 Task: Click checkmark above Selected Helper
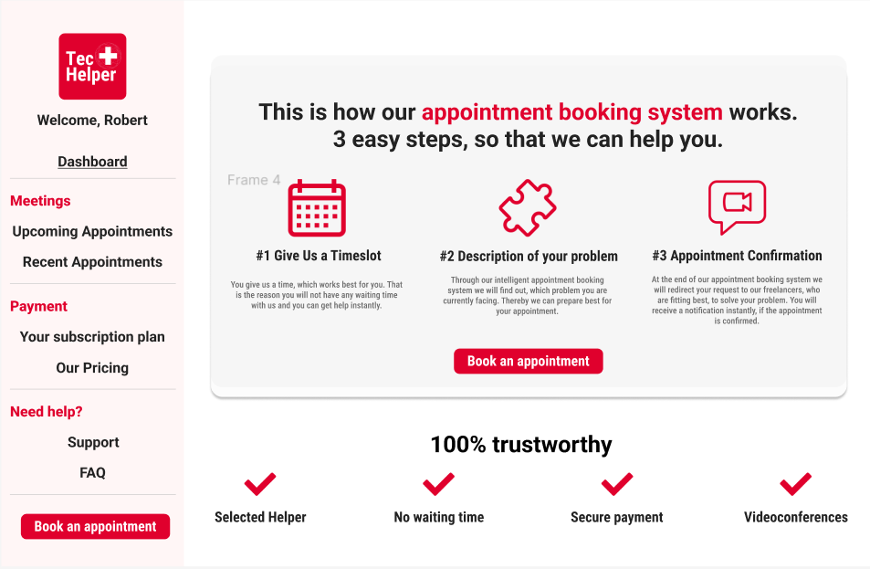(260, 484)
